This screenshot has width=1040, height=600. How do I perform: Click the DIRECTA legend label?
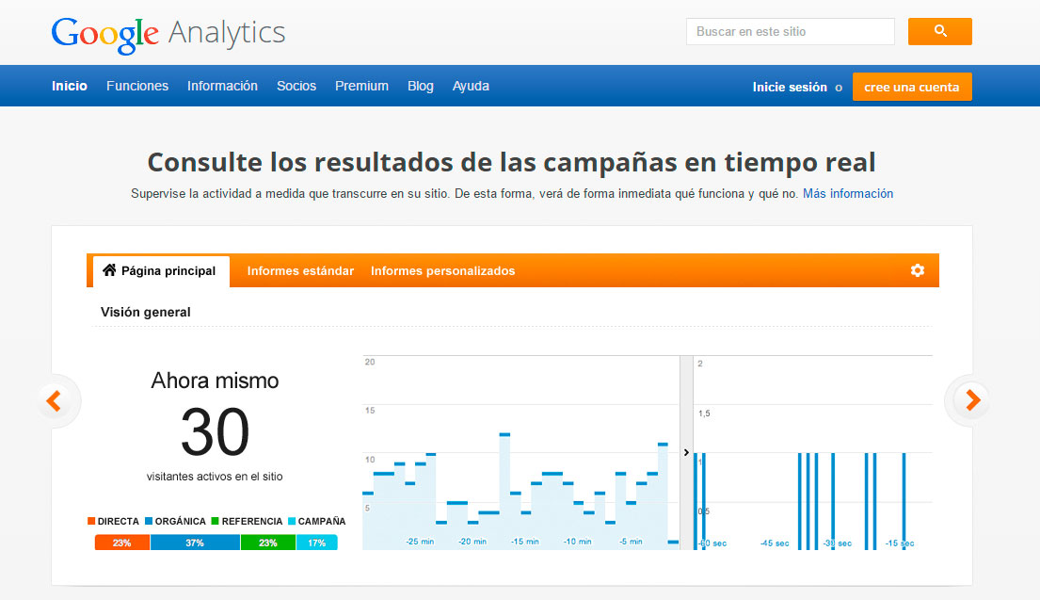coord(118,521)
